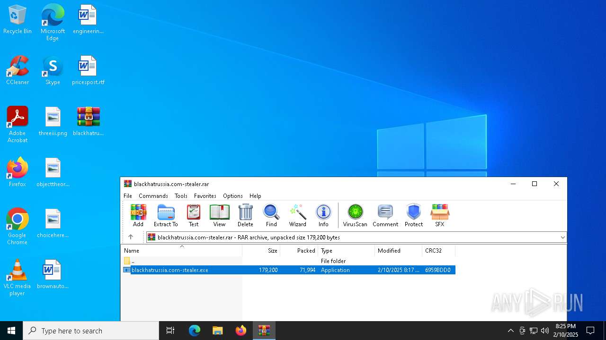Select the engineerin... Word document icon
The height and width of the screenshot is (340, 606).
point(88,20)
